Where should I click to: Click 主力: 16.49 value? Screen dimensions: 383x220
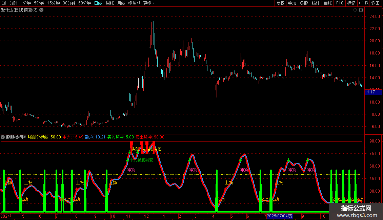[x=73, y=137]
